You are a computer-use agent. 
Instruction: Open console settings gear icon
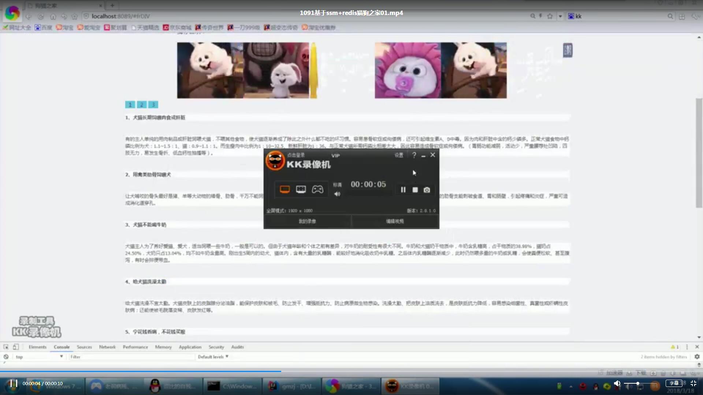click(697, 357)
